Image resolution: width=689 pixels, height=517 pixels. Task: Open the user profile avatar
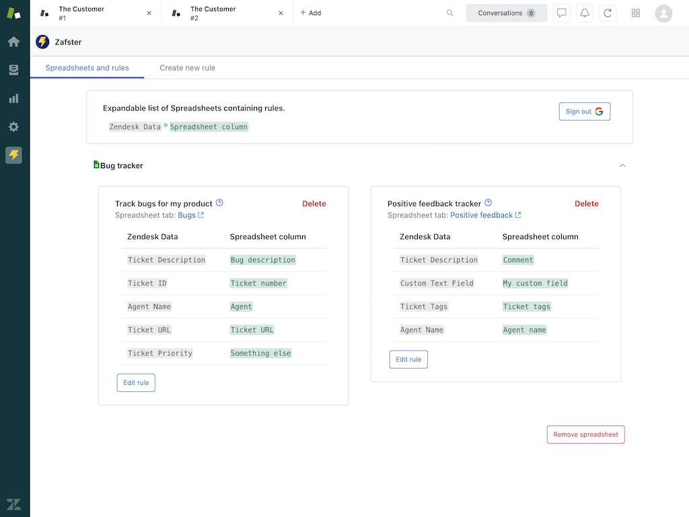click(x=663, y=13)
